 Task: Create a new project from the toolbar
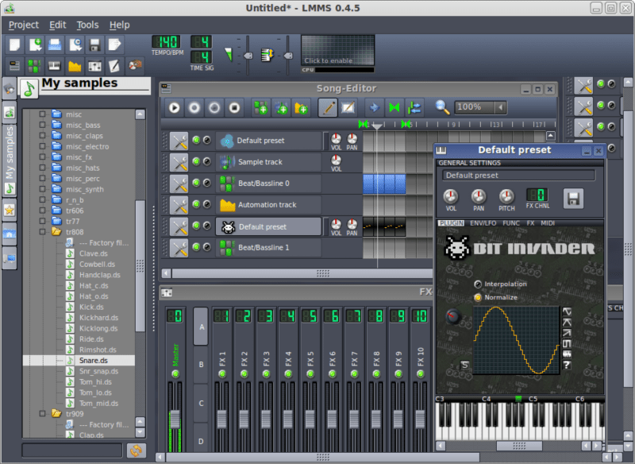(14, 44)
